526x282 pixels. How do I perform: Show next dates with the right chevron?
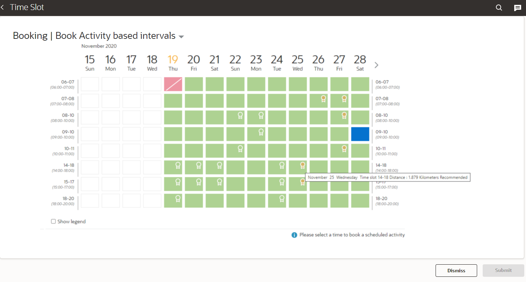(x=376, y=65)
